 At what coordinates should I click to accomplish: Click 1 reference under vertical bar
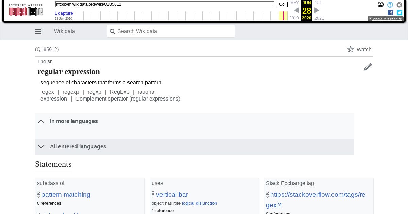pos(163,211)
